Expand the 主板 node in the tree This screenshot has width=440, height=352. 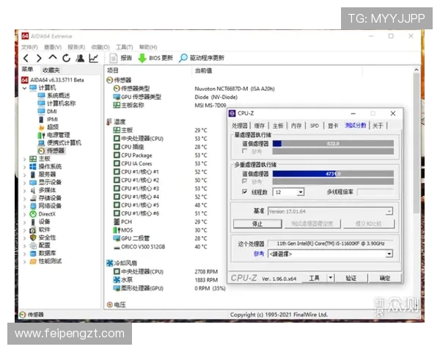(x=25, y=158)
